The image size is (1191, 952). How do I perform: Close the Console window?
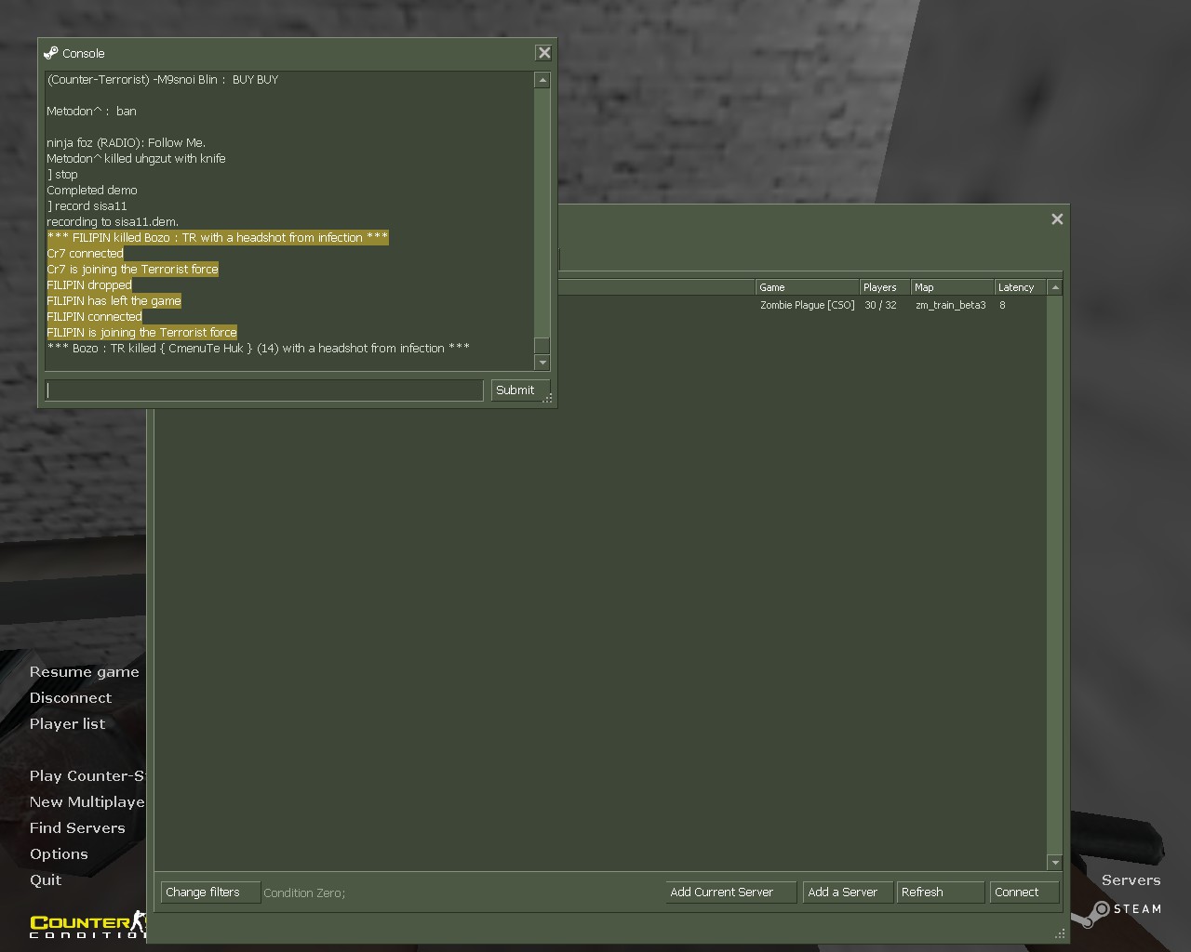click(x=544, y=53)
